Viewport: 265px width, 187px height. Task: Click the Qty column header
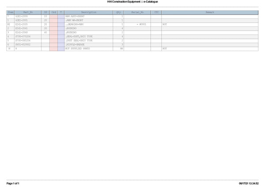click(x=118, y=12)
